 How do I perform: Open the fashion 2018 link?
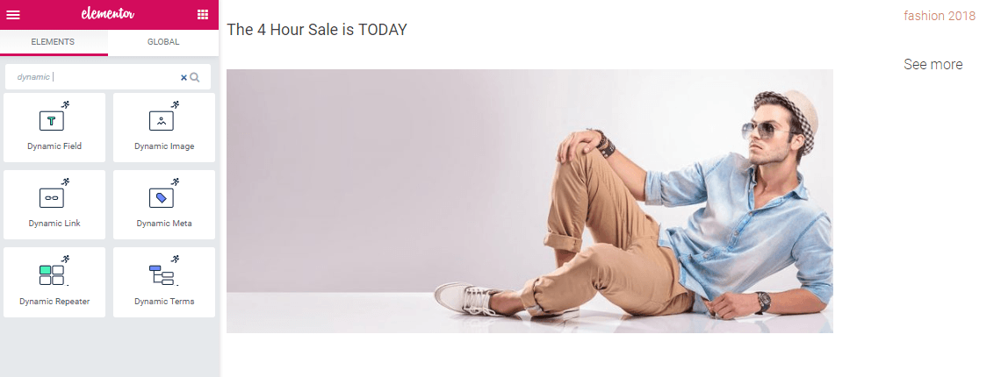939,16
